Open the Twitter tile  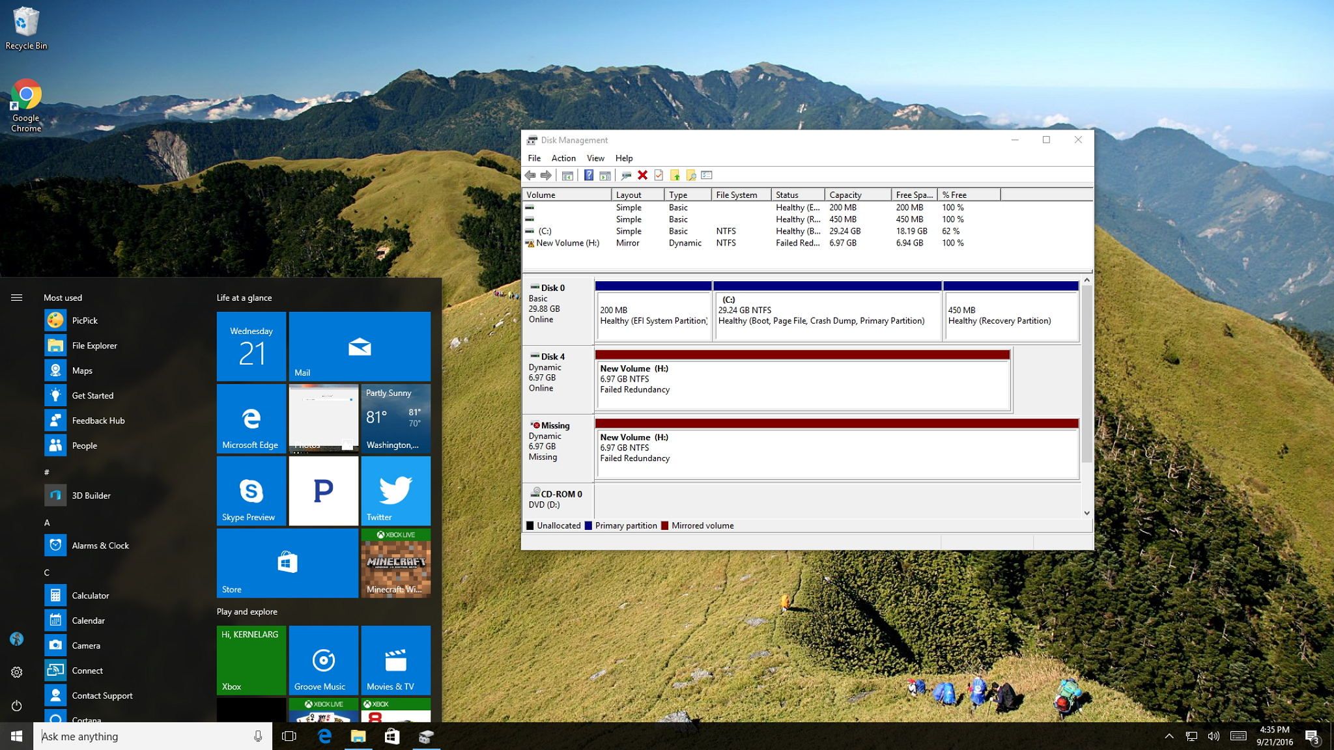click(395, 491)
